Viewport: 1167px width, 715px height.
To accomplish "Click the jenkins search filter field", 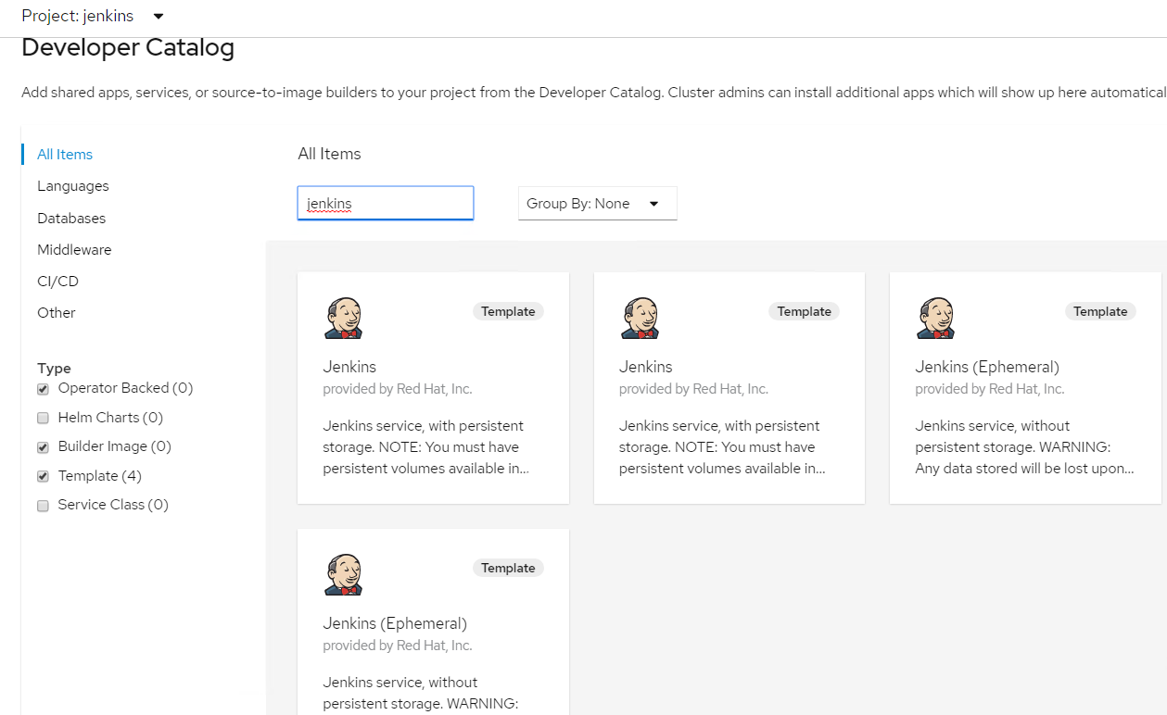I will (x=386, y=204).
